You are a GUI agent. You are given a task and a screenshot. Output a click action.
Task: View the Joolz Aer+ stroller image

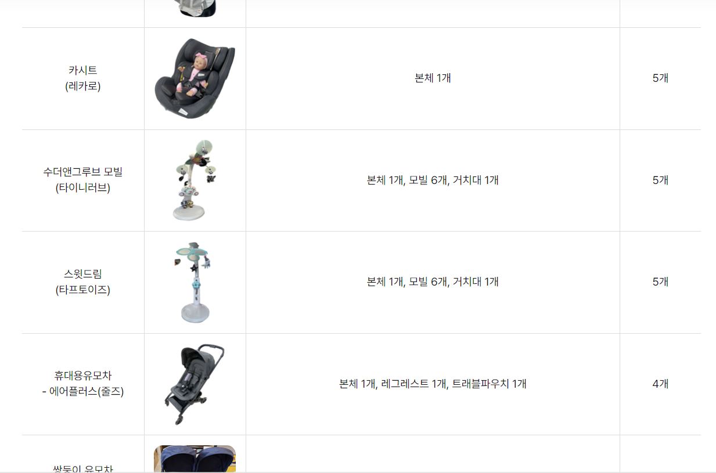click(195, 384)
